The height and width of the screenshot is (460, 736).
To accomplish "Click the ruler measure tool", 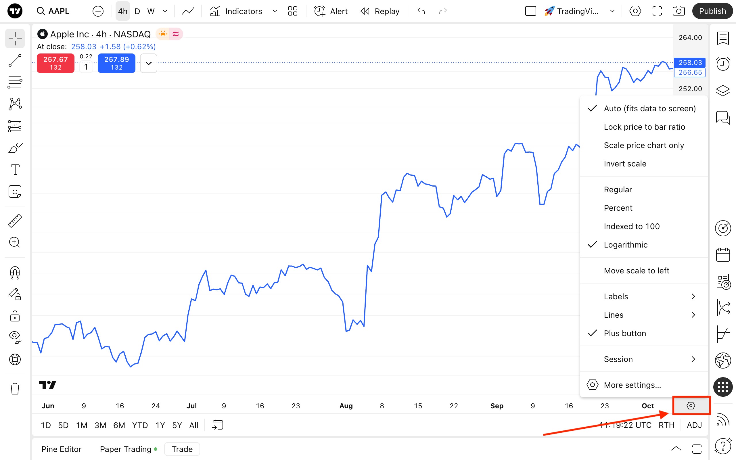I will [15, 221].
